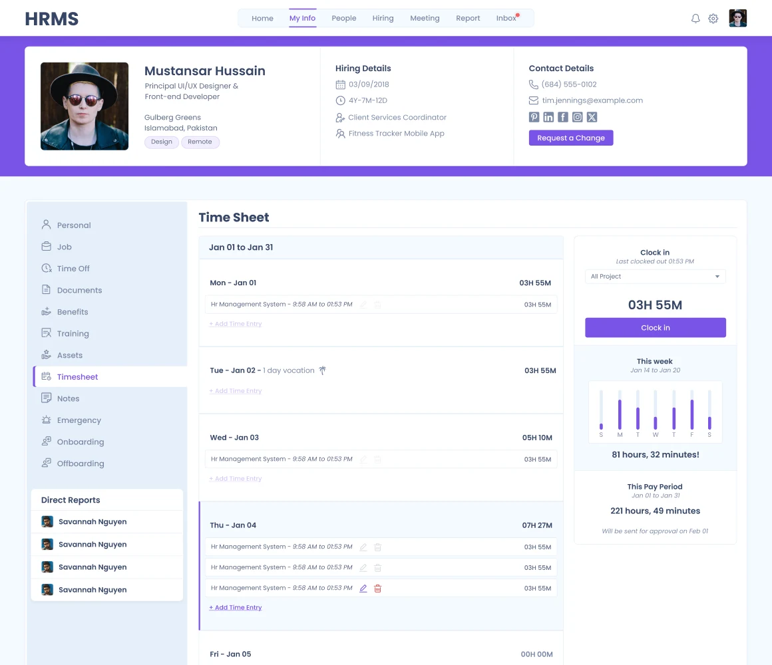Click the hire date calendar icon
This screenshot has height=665, width=772.
340,84
